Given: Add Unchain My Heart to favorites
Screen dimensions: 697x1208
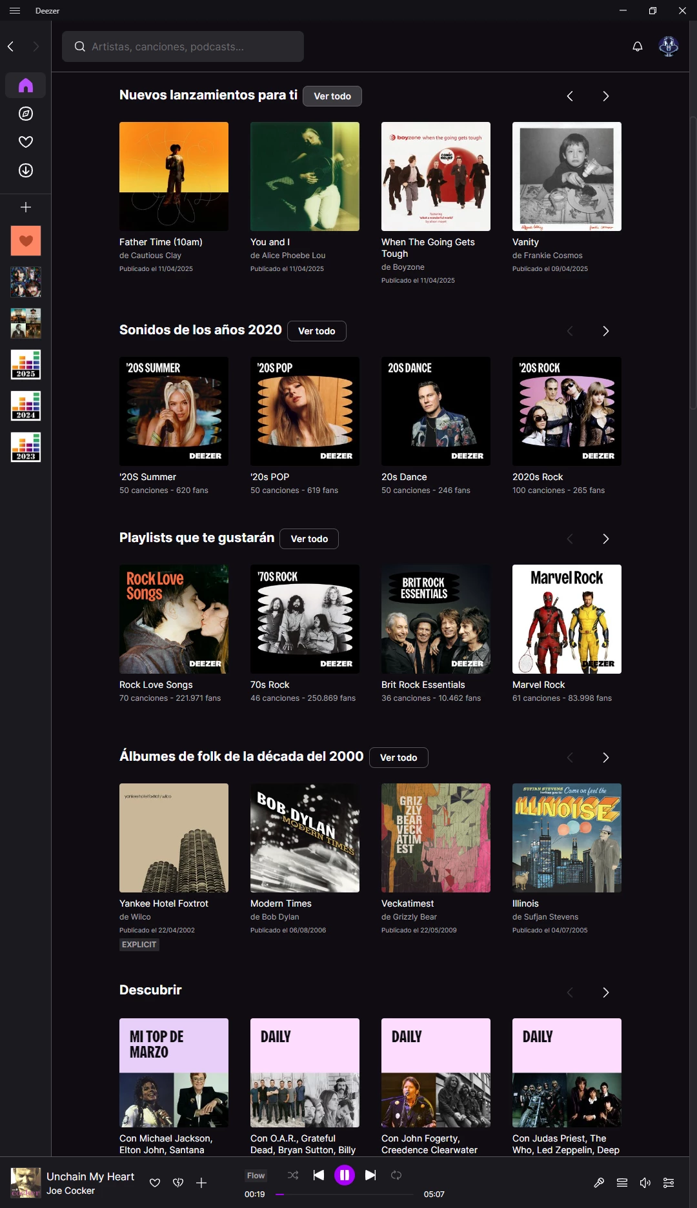Looking at the screenshot, I should (x=155, y=1183).
